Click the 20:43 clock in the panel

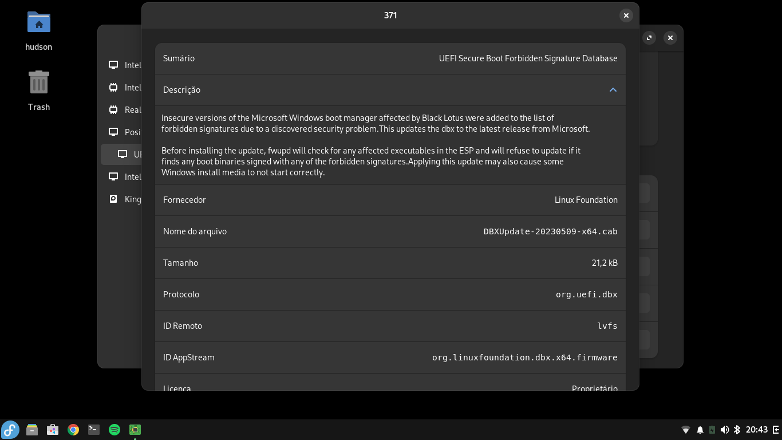click(x=757, y=430)
